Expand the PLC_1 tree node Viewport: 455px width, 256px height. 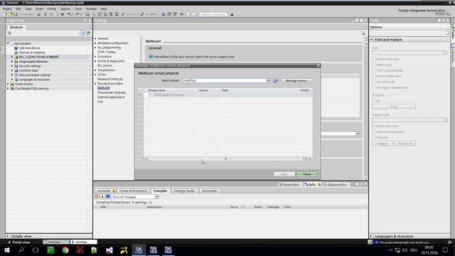coord(12,57)
